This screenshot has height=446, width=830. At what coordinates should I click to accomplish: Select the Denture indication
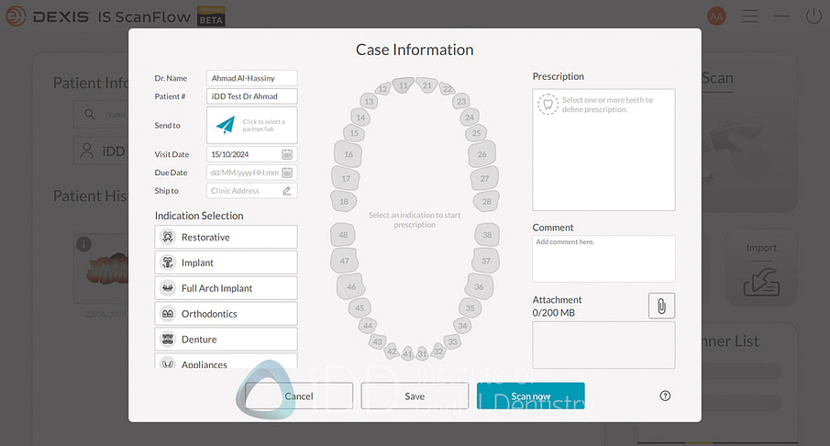[226, 340]
